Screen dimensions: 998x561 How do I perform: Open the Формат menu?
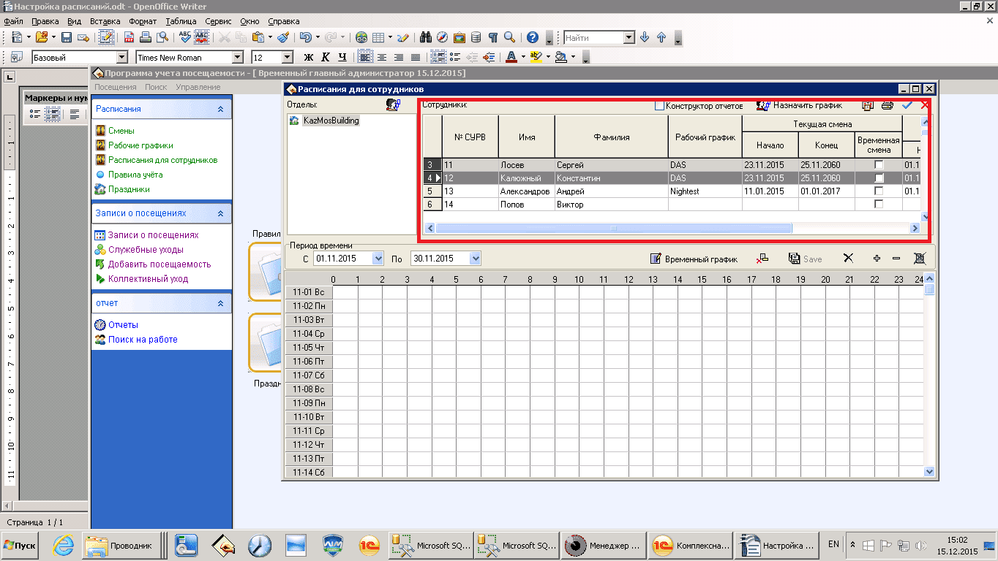coord(143,21)
